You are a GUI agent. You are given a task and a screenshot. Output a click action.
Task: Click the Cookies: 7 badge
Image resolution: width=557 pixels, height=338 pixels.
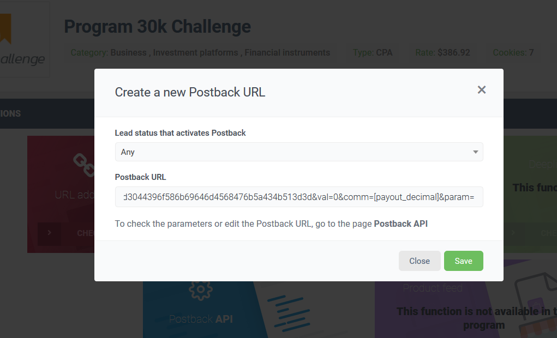coord(513,53)
